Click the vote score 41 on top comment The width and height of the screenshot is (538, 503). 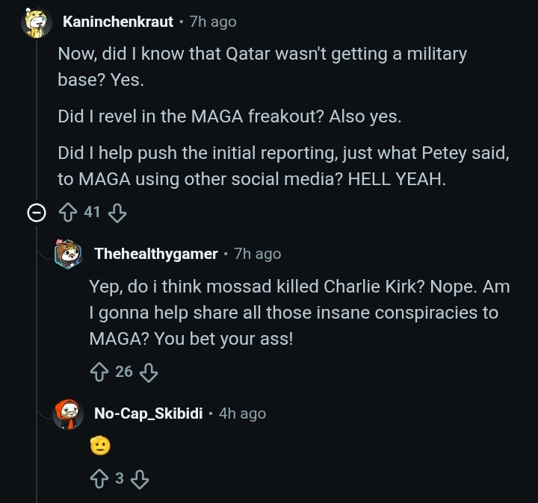92,213
